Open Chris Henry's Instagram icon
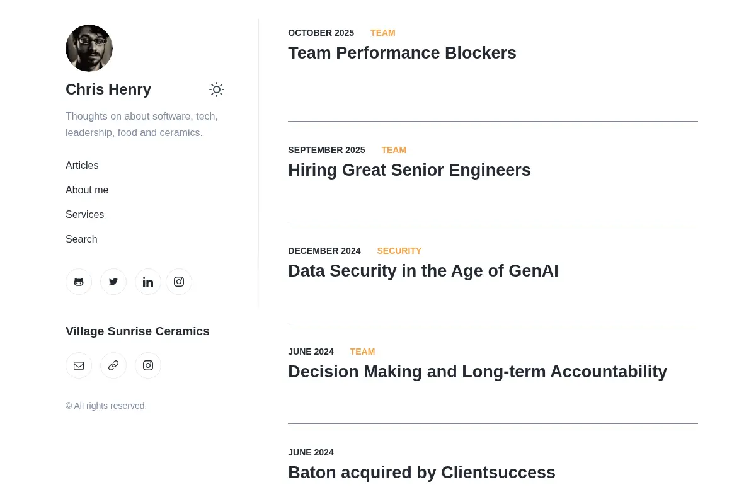756x504 pixels. (x=179, y=282)
